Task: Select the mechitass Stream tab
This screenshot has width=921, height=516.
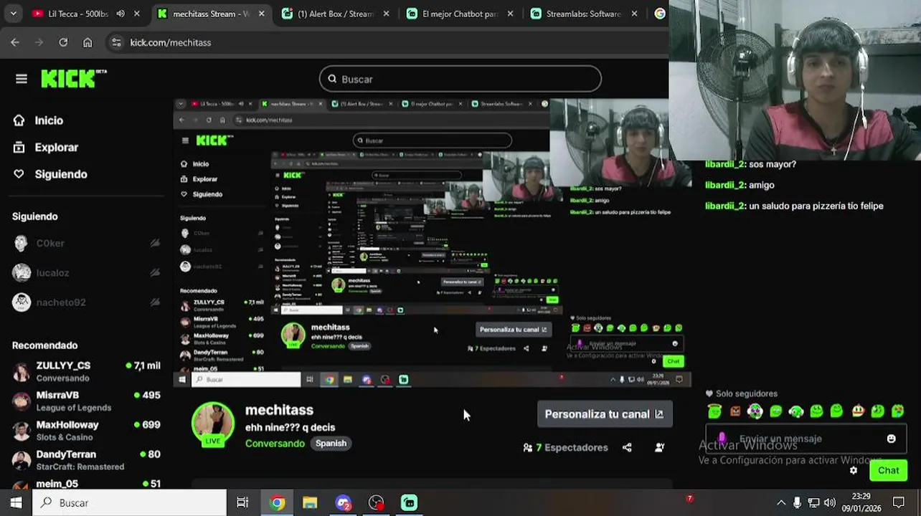Action: (x=211, y=14)
